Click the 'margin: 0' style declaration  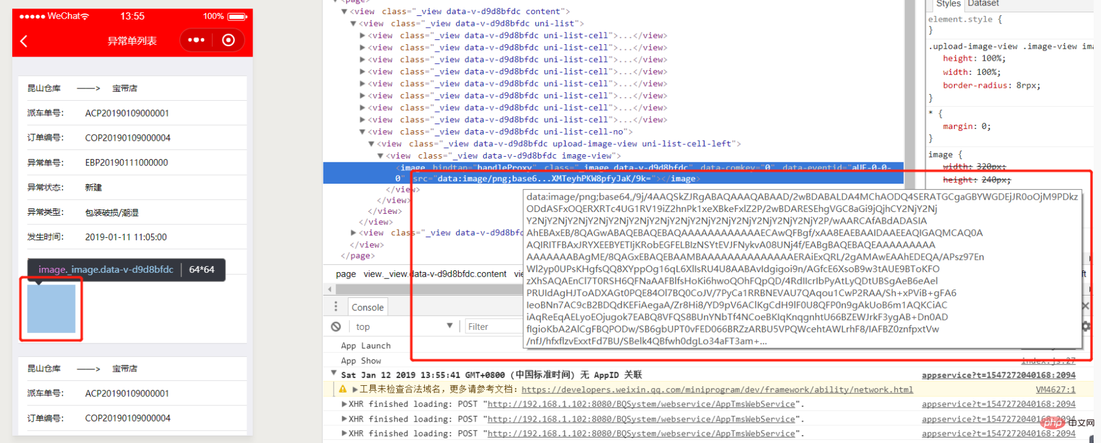(967, 126)
